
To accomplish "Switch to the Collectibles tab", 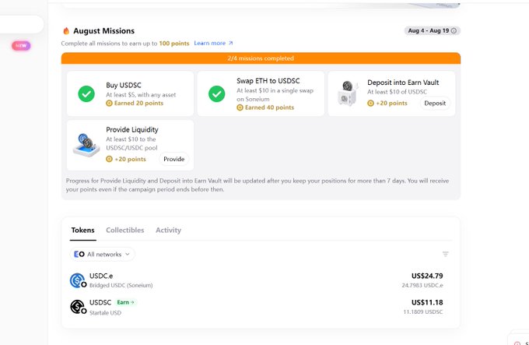I will (x=125, y=231).
